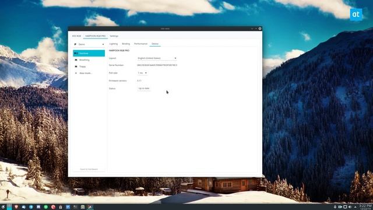Close the ckb-next window
The image size is (373, 210).
pyautogui.click(x=260, y=29)
